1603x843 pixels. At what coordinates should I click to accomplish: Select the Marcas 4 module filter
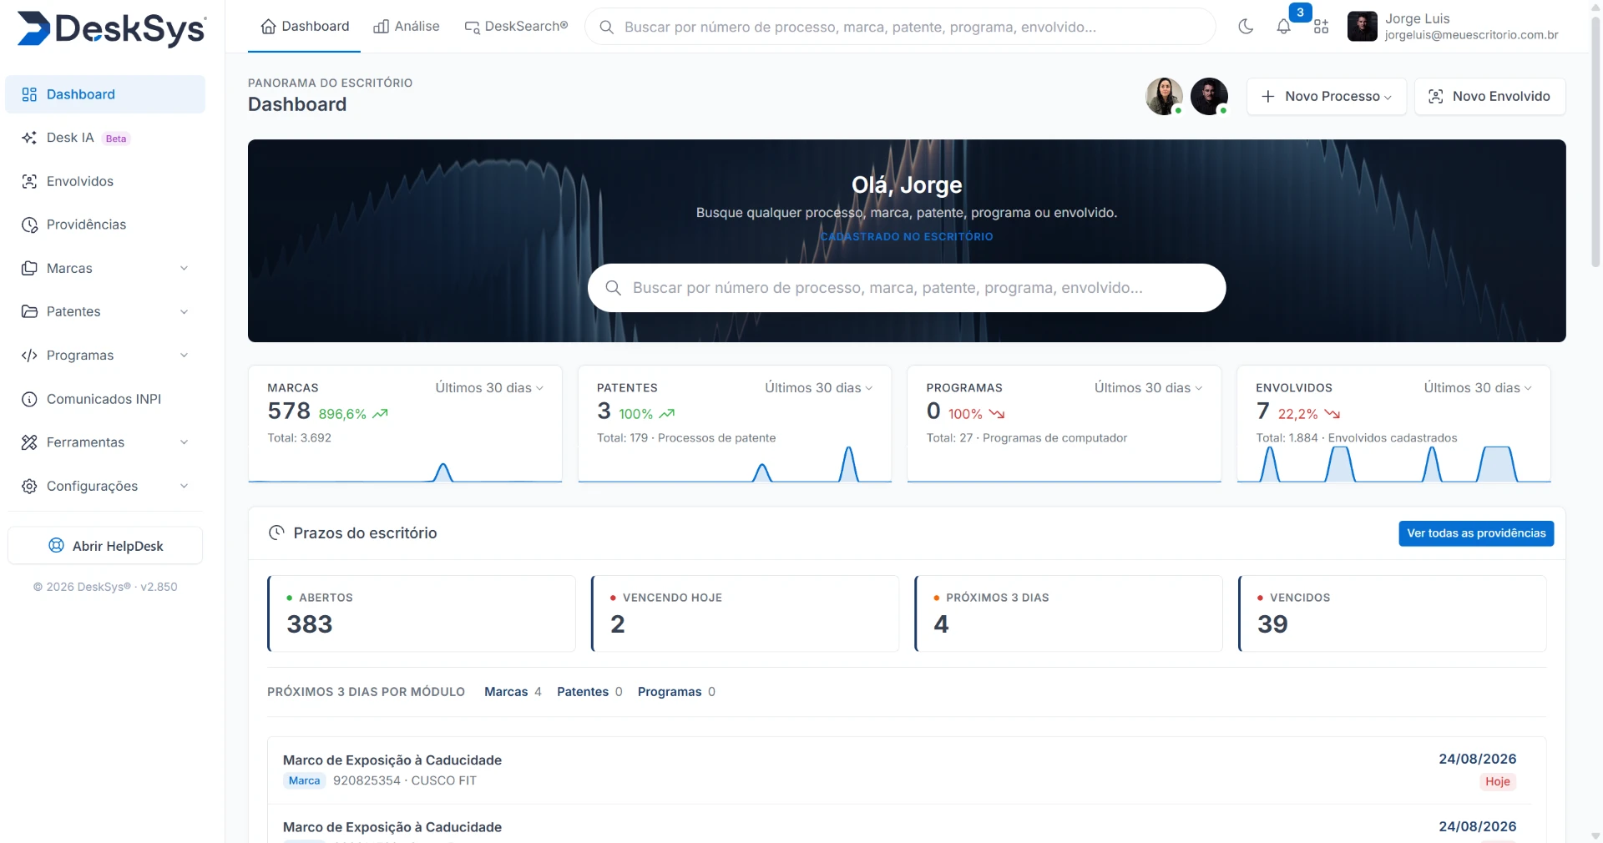(x=513, y=692)
